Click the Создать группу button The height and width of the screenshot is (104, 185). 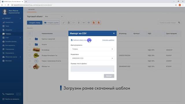tap(51, 23)
